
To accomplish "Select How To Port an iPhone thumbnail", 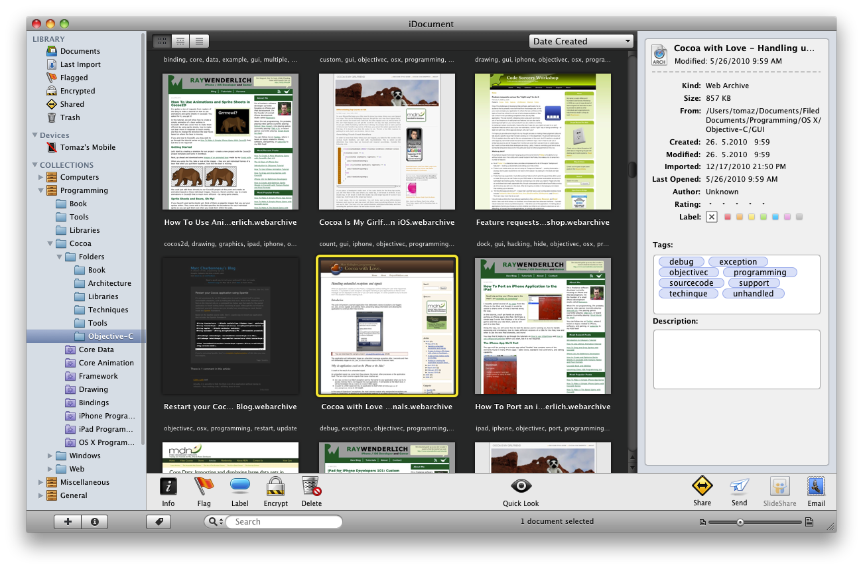I will [543, 326].
